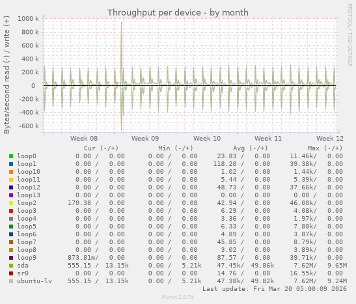Click the loop4 gray legend swatch
Image resolution: width=356 pixels, height=304 pixels.
[x=11, y=219]
